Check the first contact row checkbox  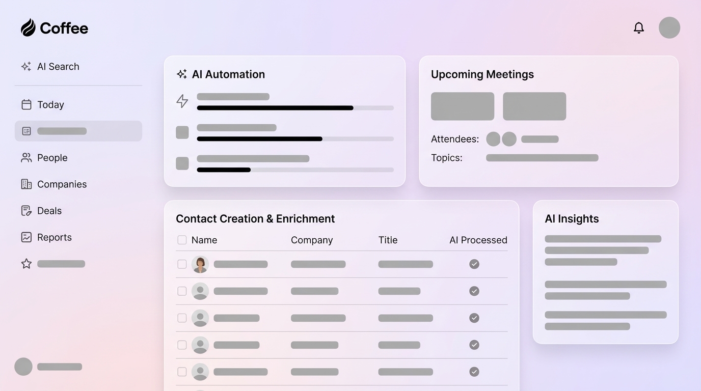(x=182, y=264)
